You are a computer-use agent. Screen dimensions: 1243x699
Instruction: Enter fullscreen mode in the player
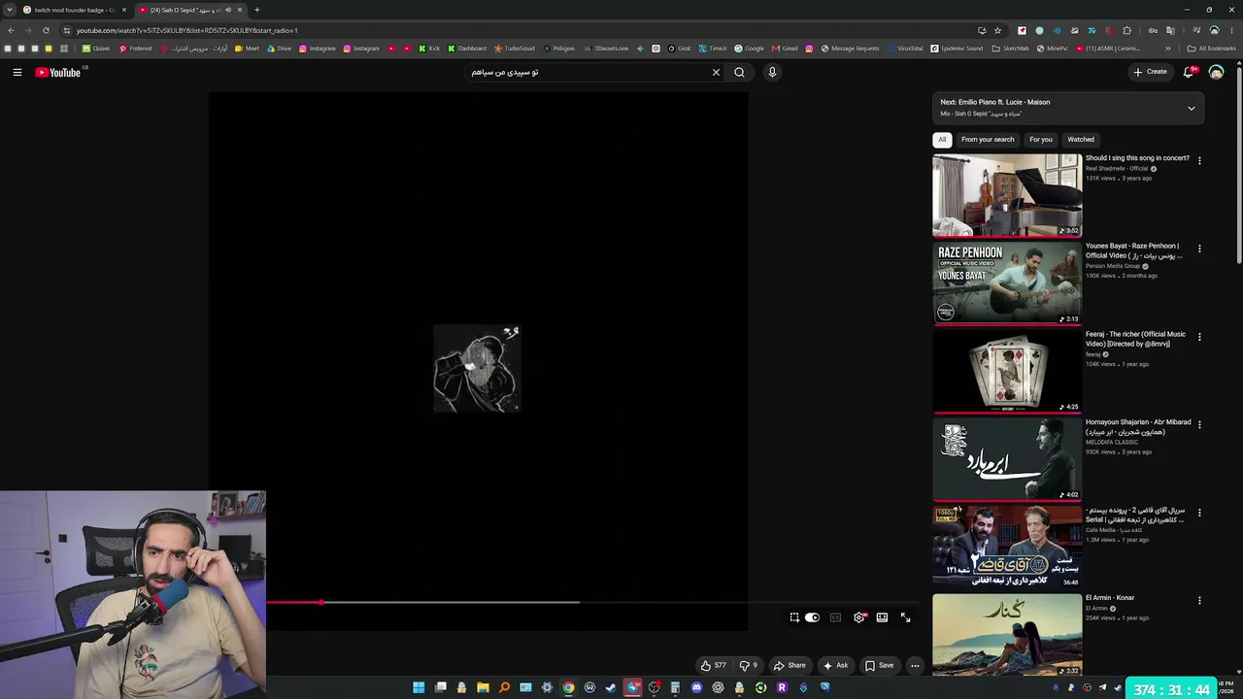[x=905, y=617]
